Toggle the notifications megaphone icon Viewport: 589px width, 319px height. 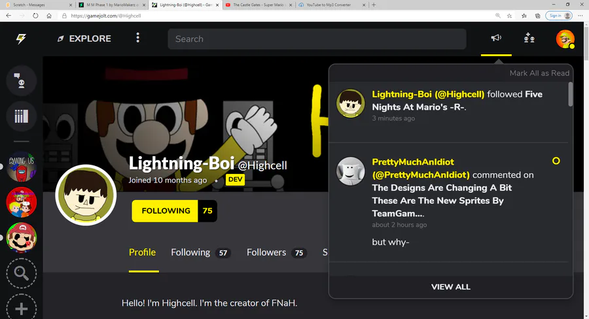click(x=496, y=38)
